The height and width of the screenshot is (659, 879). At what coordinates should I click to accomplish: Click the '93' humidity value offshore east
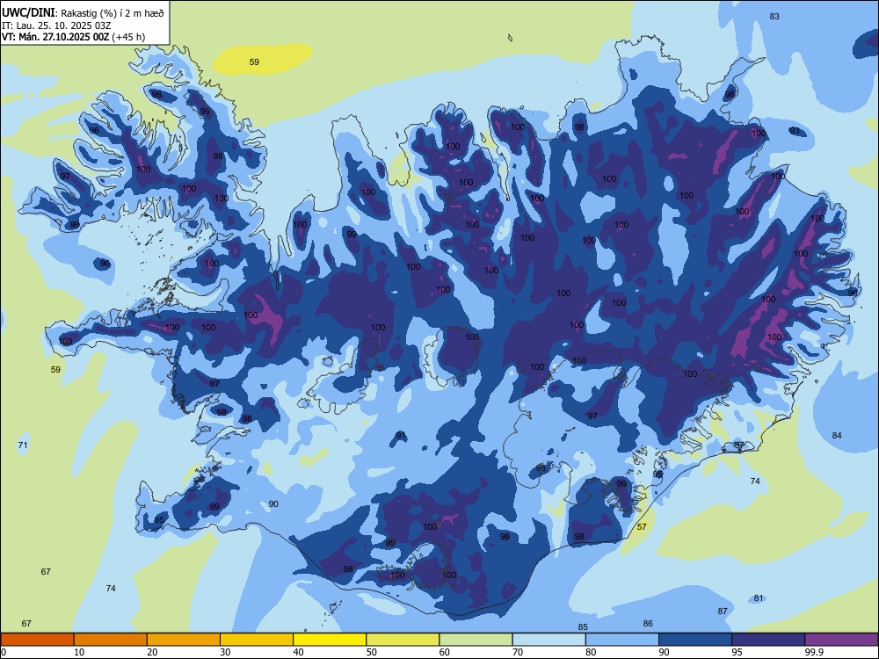tap(795, 131)
